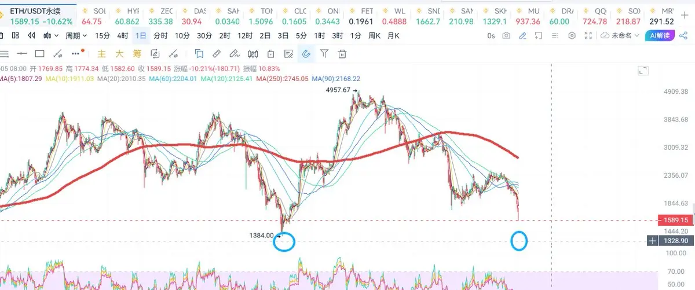
Task: Open the MU ticker tab
Action: click(x=528, y=16)
